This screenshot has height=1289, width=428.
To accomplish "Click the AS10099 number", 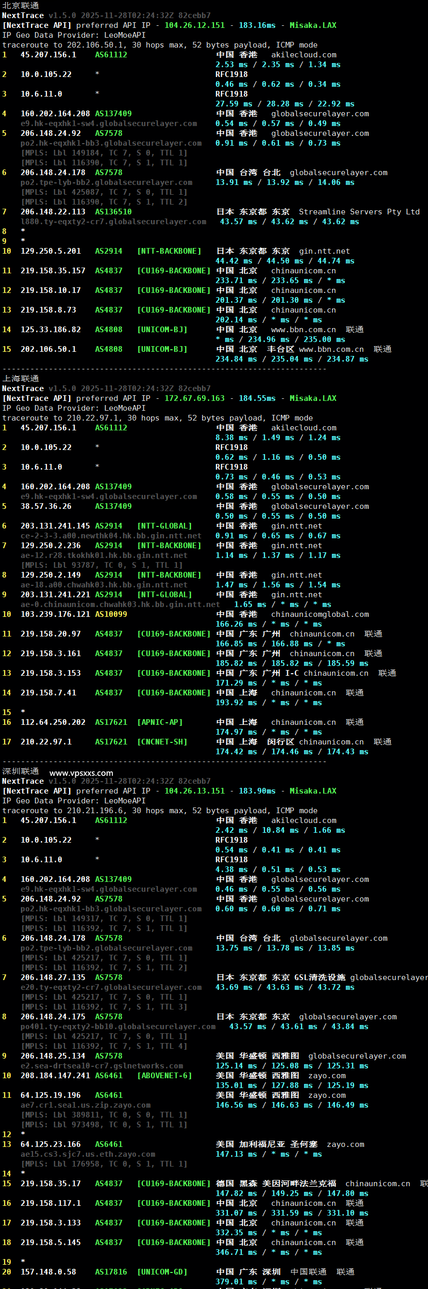I will click(x=111, y=614).
